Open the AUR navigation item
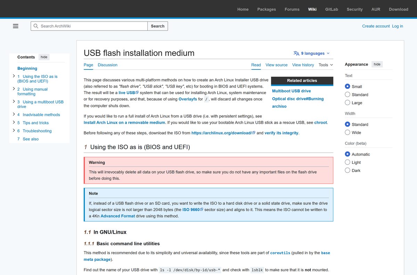Image resolution: width=417 pixels, height=275 pixels. point(376,9)
